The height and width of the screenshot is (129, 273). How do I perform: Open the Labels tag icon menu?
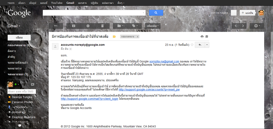point(134,26)
